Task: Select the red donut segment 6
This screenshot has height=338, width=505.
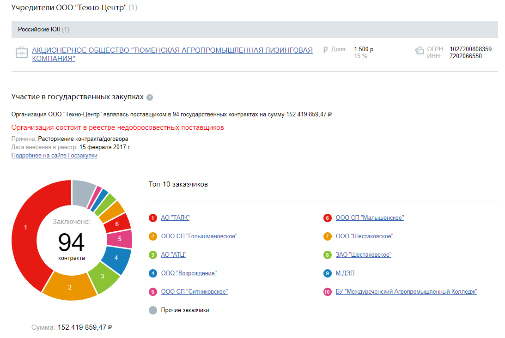Action: point(117,224)
